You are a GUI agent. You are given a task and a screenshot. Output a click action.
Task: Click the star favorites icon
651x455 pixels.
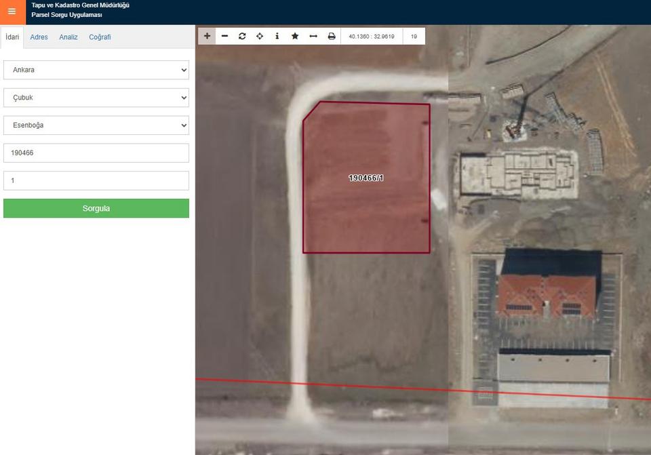click(x=295, y=36)
